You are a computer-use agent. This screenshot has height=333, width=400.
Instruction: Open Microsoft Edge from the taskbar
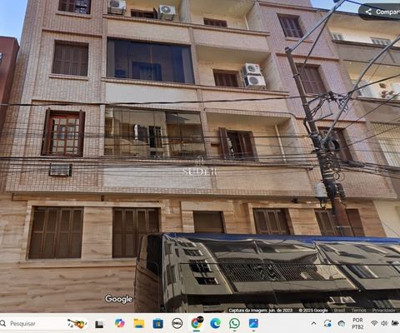click(216, 324)
